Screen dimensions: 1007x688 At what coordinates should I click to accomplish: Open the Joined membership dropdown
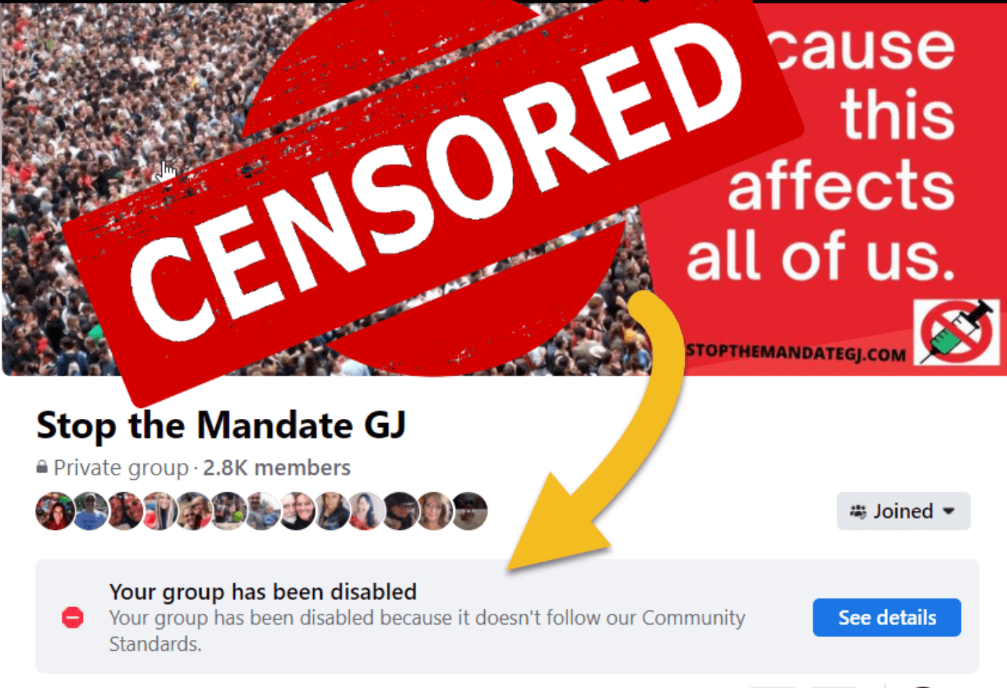[x=903, y=511]
